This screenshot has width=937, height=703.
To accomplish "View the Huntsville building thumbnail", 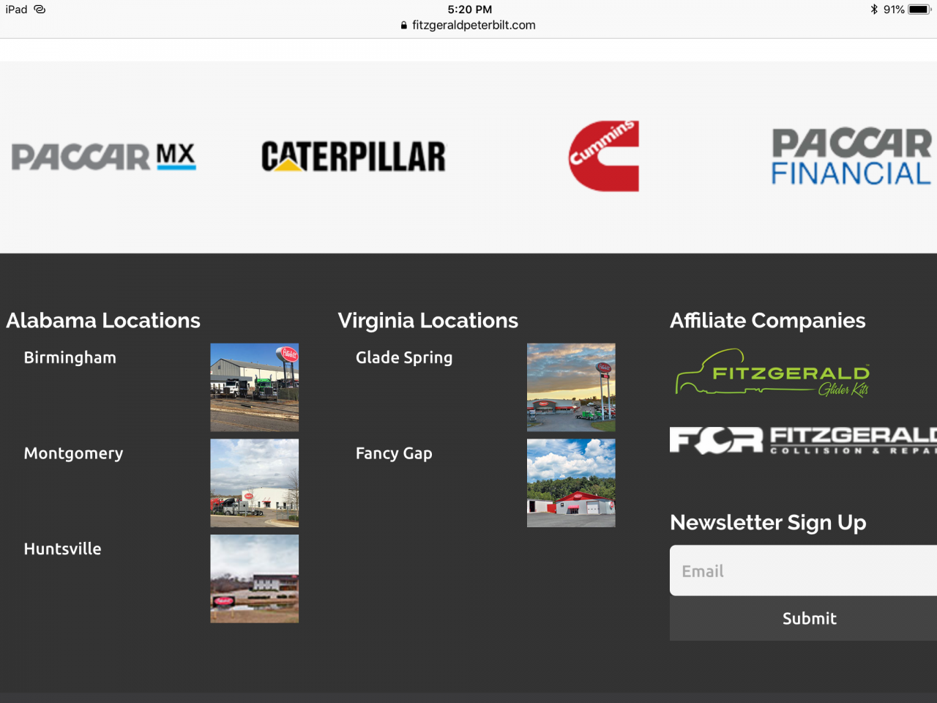I will (255, 579).
